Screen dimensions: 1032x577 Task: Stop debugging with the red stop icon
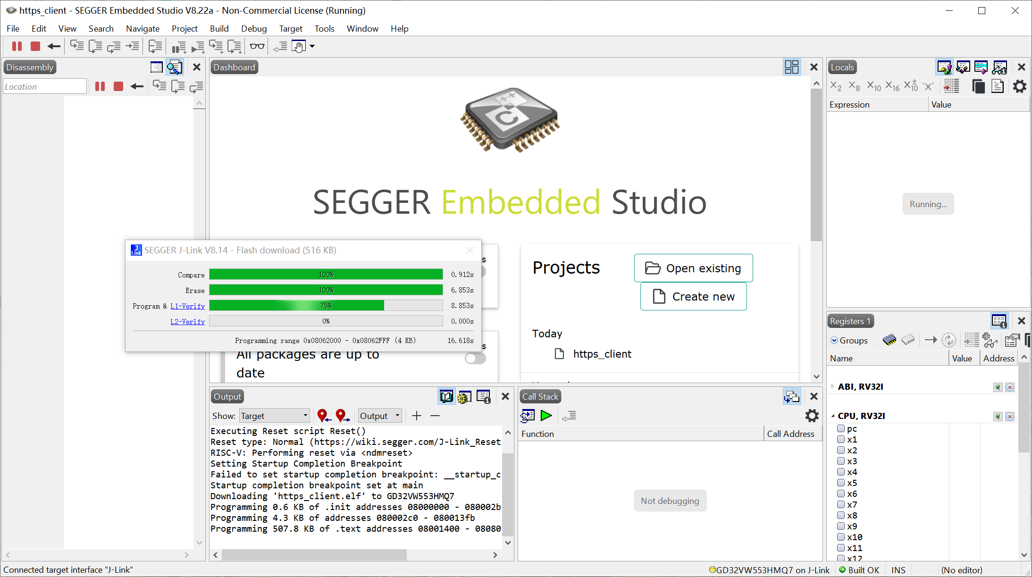pyautogui.click(x=35, y=46)
